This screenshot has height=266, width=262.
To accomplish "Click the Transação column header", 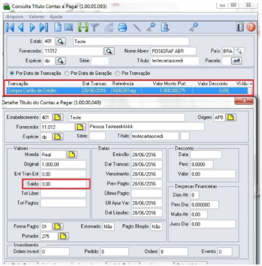I will point(44,84).
